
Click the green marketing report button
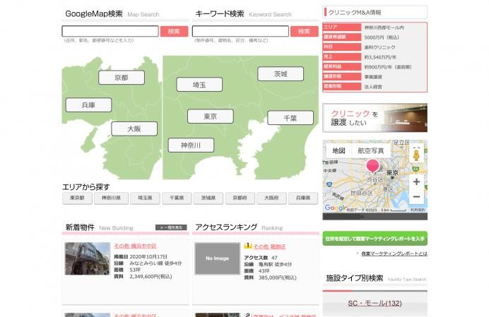click(375, 239)
